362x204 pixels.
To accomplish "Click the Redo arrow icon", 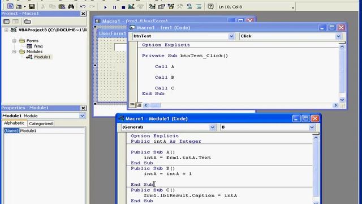I will click(x=92, y=7).
